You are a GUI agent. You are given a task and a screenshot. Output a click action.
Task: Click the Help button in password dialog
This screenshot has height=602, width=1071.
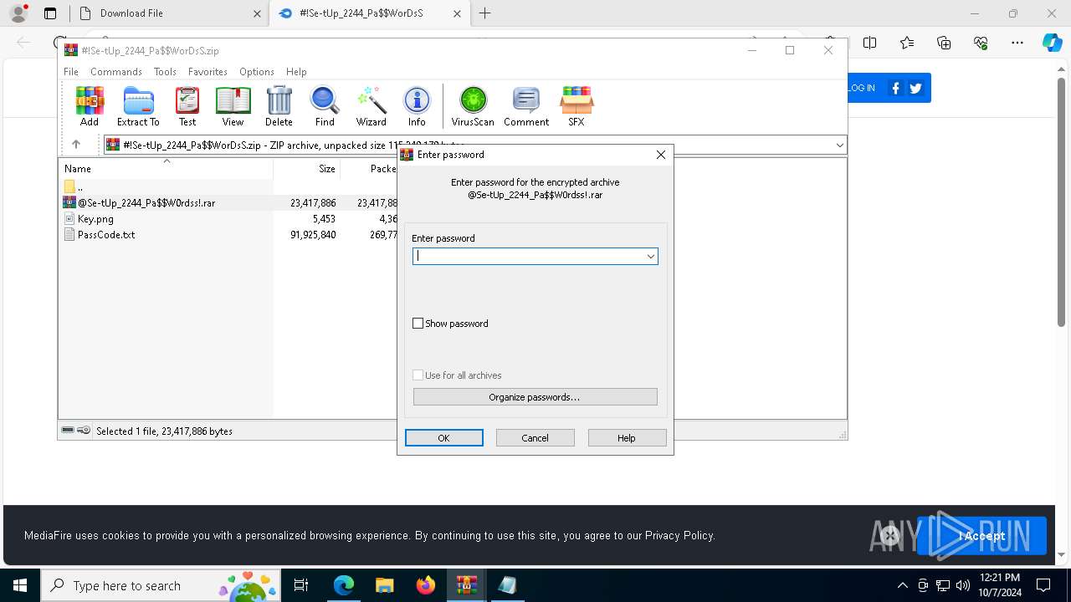tap(627, 438)
